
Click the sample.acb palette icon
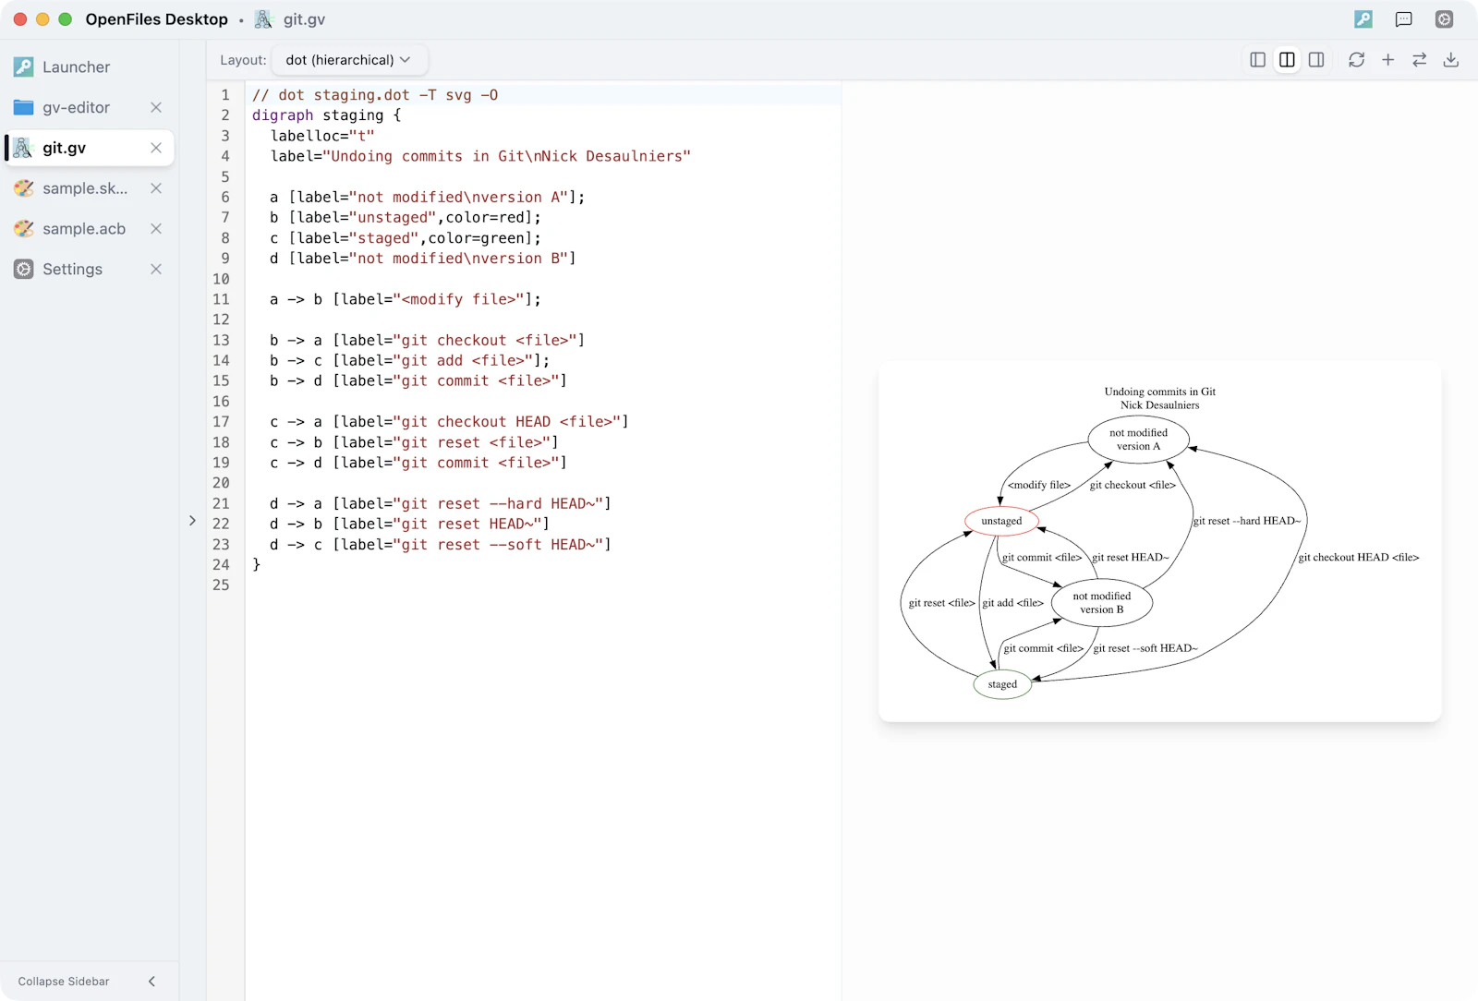pos(24,229)
